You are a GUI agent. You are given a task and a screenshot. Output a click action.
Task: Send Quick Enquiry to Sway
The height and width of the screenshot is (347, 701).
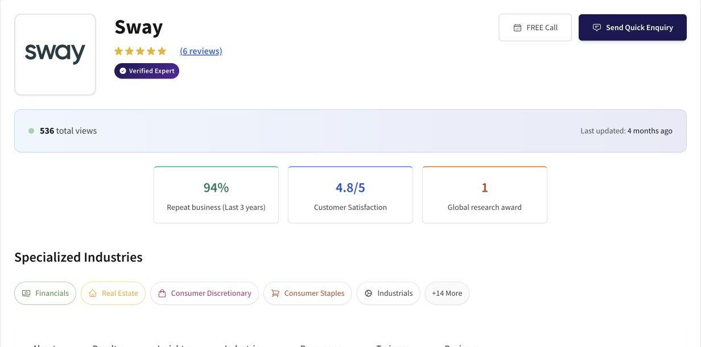pyautogui.click(x=633, y=27)
